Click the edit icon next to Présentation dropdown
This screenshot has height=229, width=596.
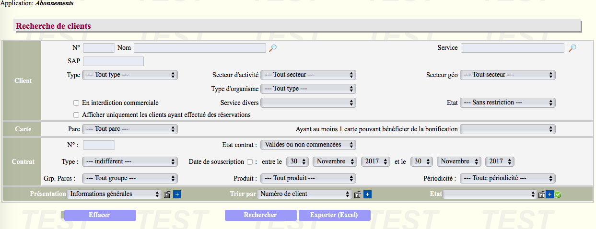click(167, 195)
